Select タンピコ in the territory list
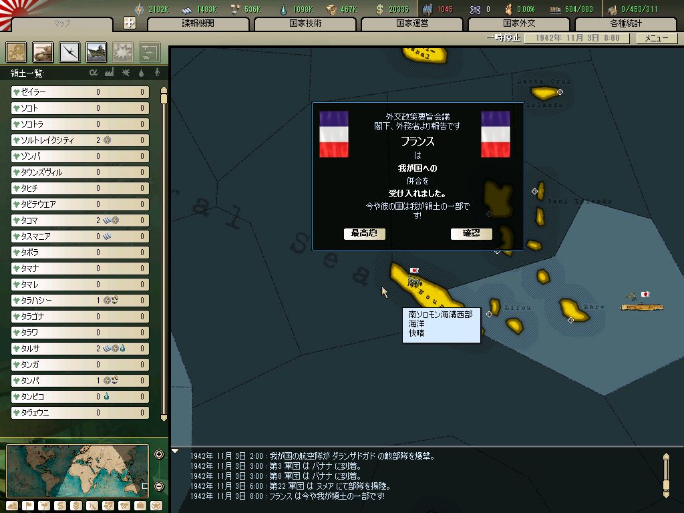 (80, 397)
